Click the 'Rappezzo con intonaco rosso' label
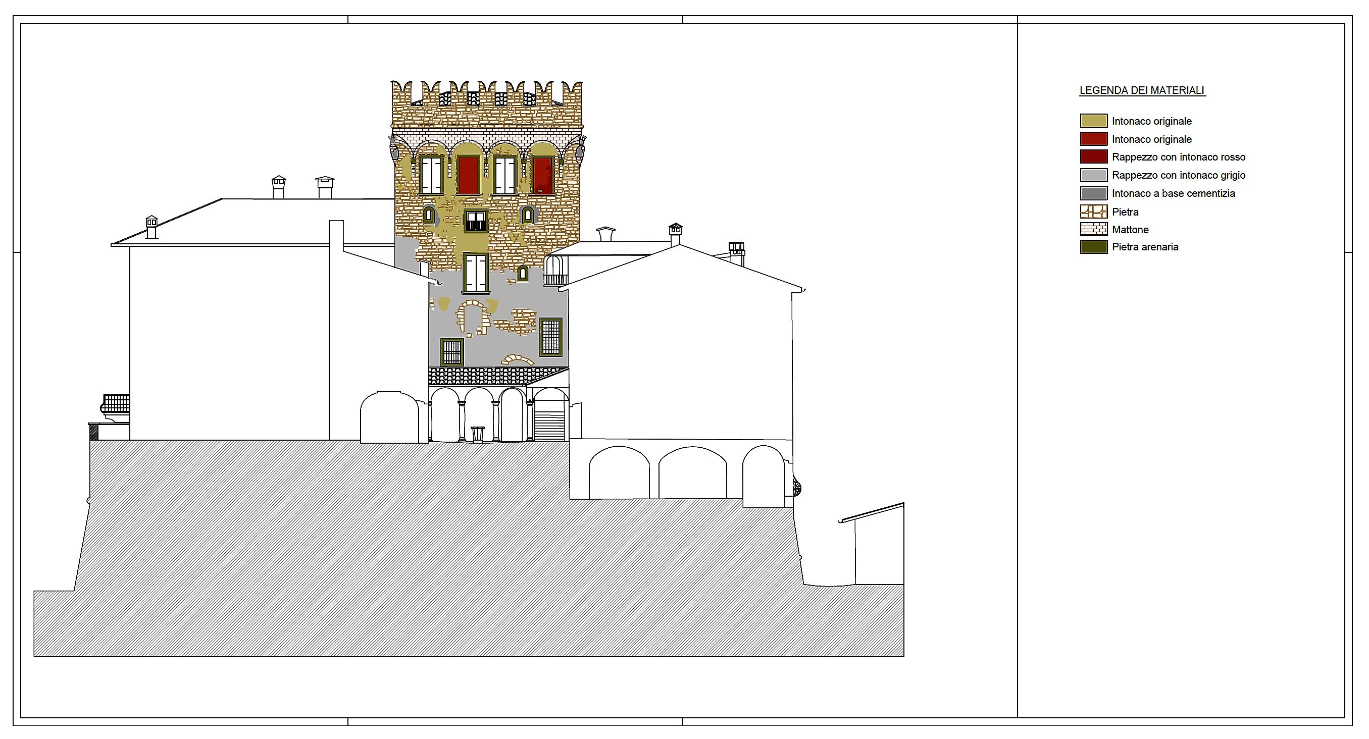The image size is (1369, 739). click(1179, 157)
